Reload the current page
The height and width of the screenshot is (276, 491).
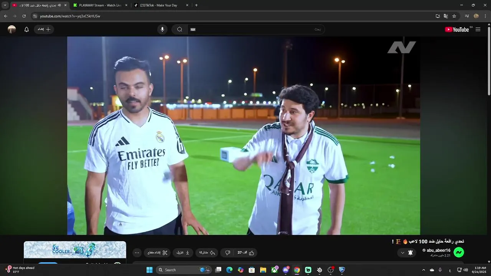[x=24, y=16]
